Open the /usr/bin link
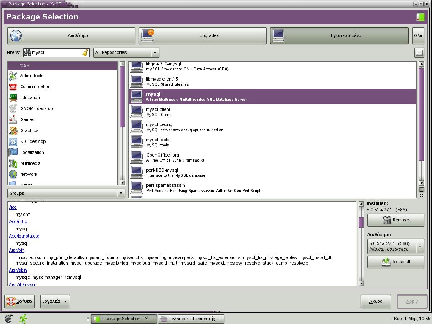This screenshot has width=432, height=324. [17, 250]
